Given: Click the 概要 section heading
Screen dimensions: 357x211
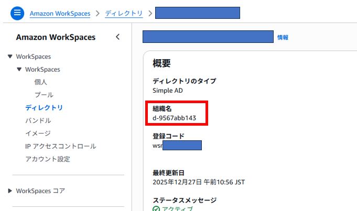Looking at the screenshot, I should coord(161,63).
